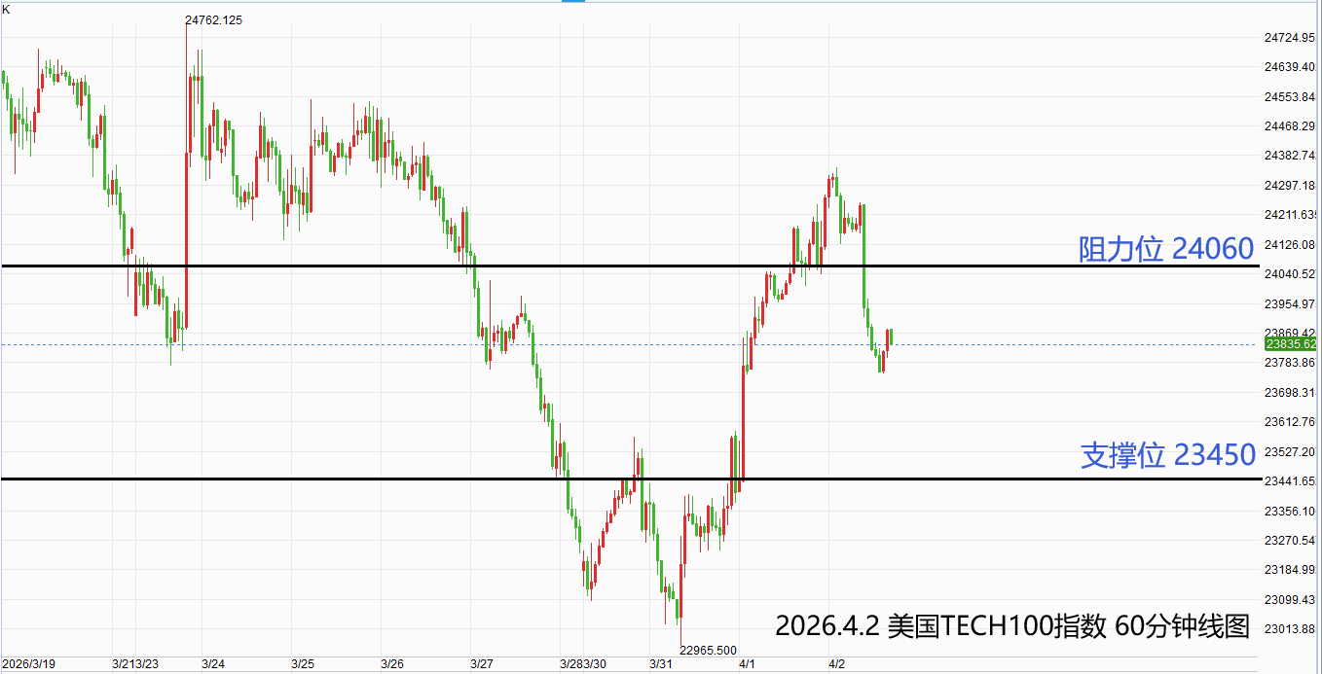Select the chart title 美国TECH100指数 60分钟线图
Screen dimensions: 1322x674
(1011, 626)
